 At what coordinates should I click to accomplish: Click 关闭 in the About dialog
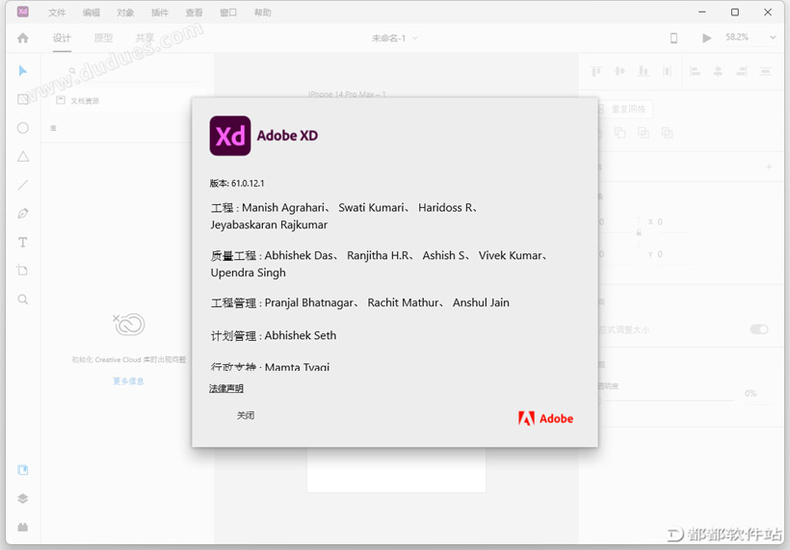click(246, 415)
